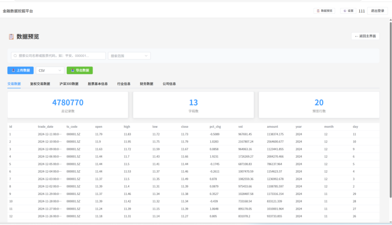Screen dimensions: 392x225
Task: Click the 退出登录 button
Action: [378, 11]
